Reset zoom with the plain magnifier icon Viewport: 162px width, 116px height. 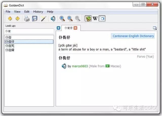point(78,19)
